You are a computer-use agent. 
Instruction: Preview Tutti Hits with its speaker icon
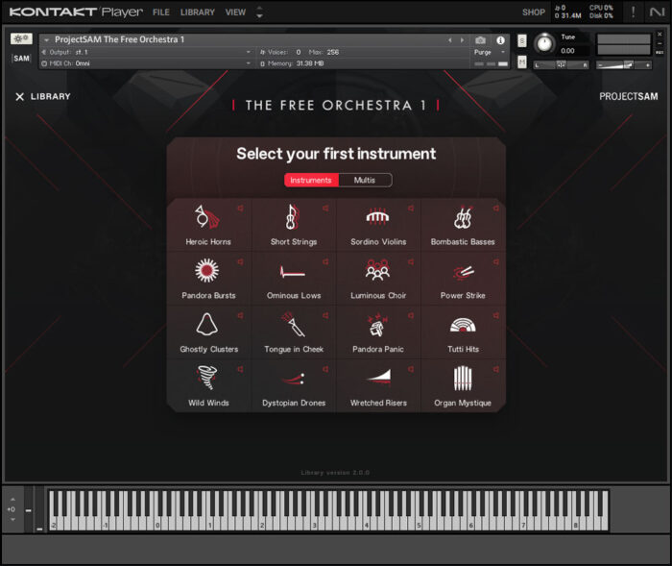[496, 315]
